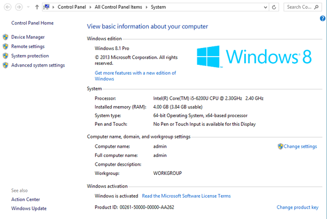This screenshot has height=219, width=327.
Task: Click the No Pen or Touch Input text
Action: (x=204, y=124)
